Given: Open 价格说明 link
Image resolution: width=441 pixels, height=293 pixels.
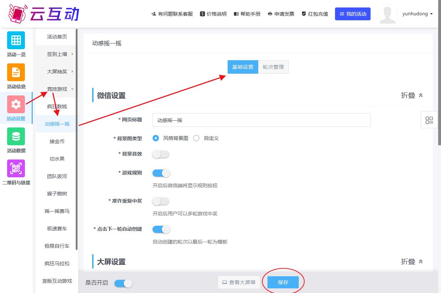Looking at the screenshot, I should pyautogui.click(x=213, y=14).
